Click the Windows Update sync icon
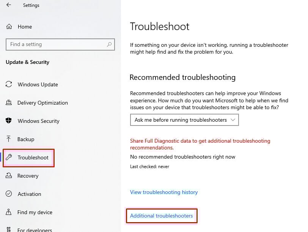Image resolution: width=308 pixels, height=232 pixels. [9, 84]
